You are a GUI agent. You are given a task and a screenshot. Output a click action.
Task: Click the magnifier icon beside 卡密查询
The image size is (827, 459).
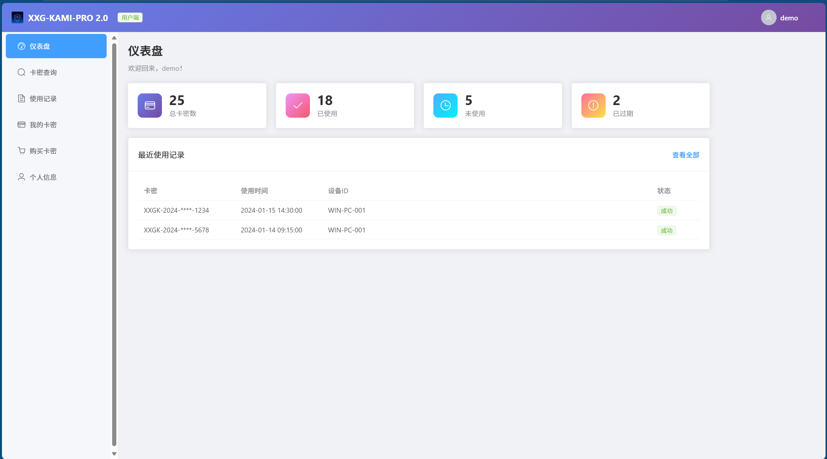(21, 72)
